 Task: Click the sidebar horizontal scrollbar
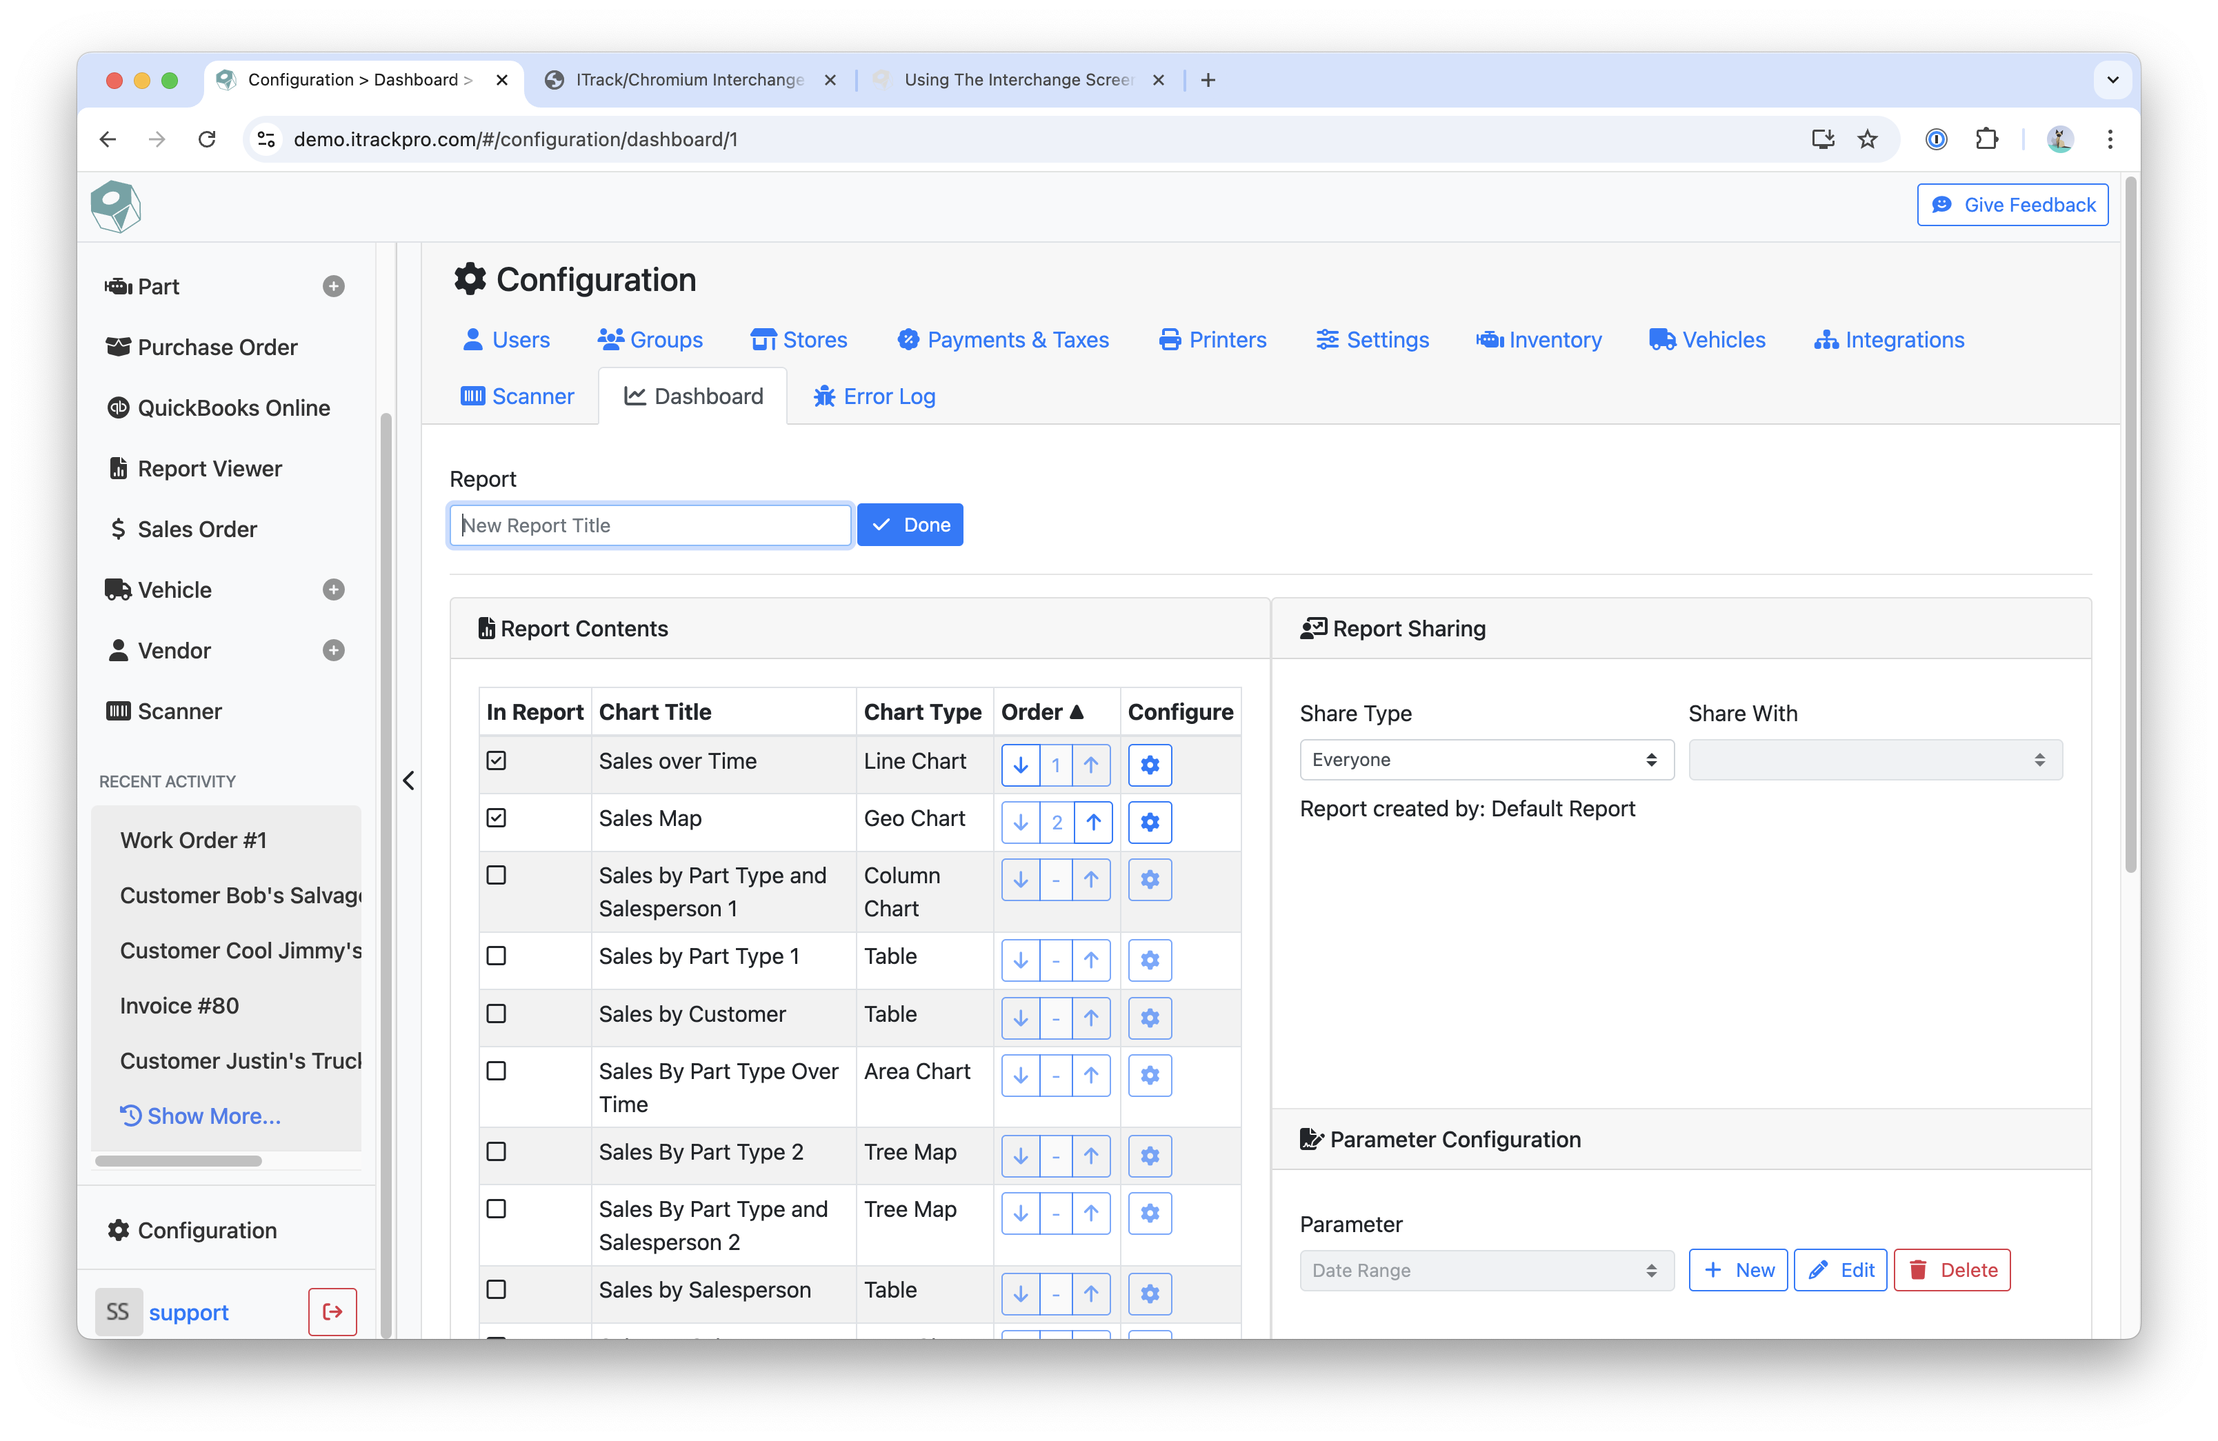178,1160
